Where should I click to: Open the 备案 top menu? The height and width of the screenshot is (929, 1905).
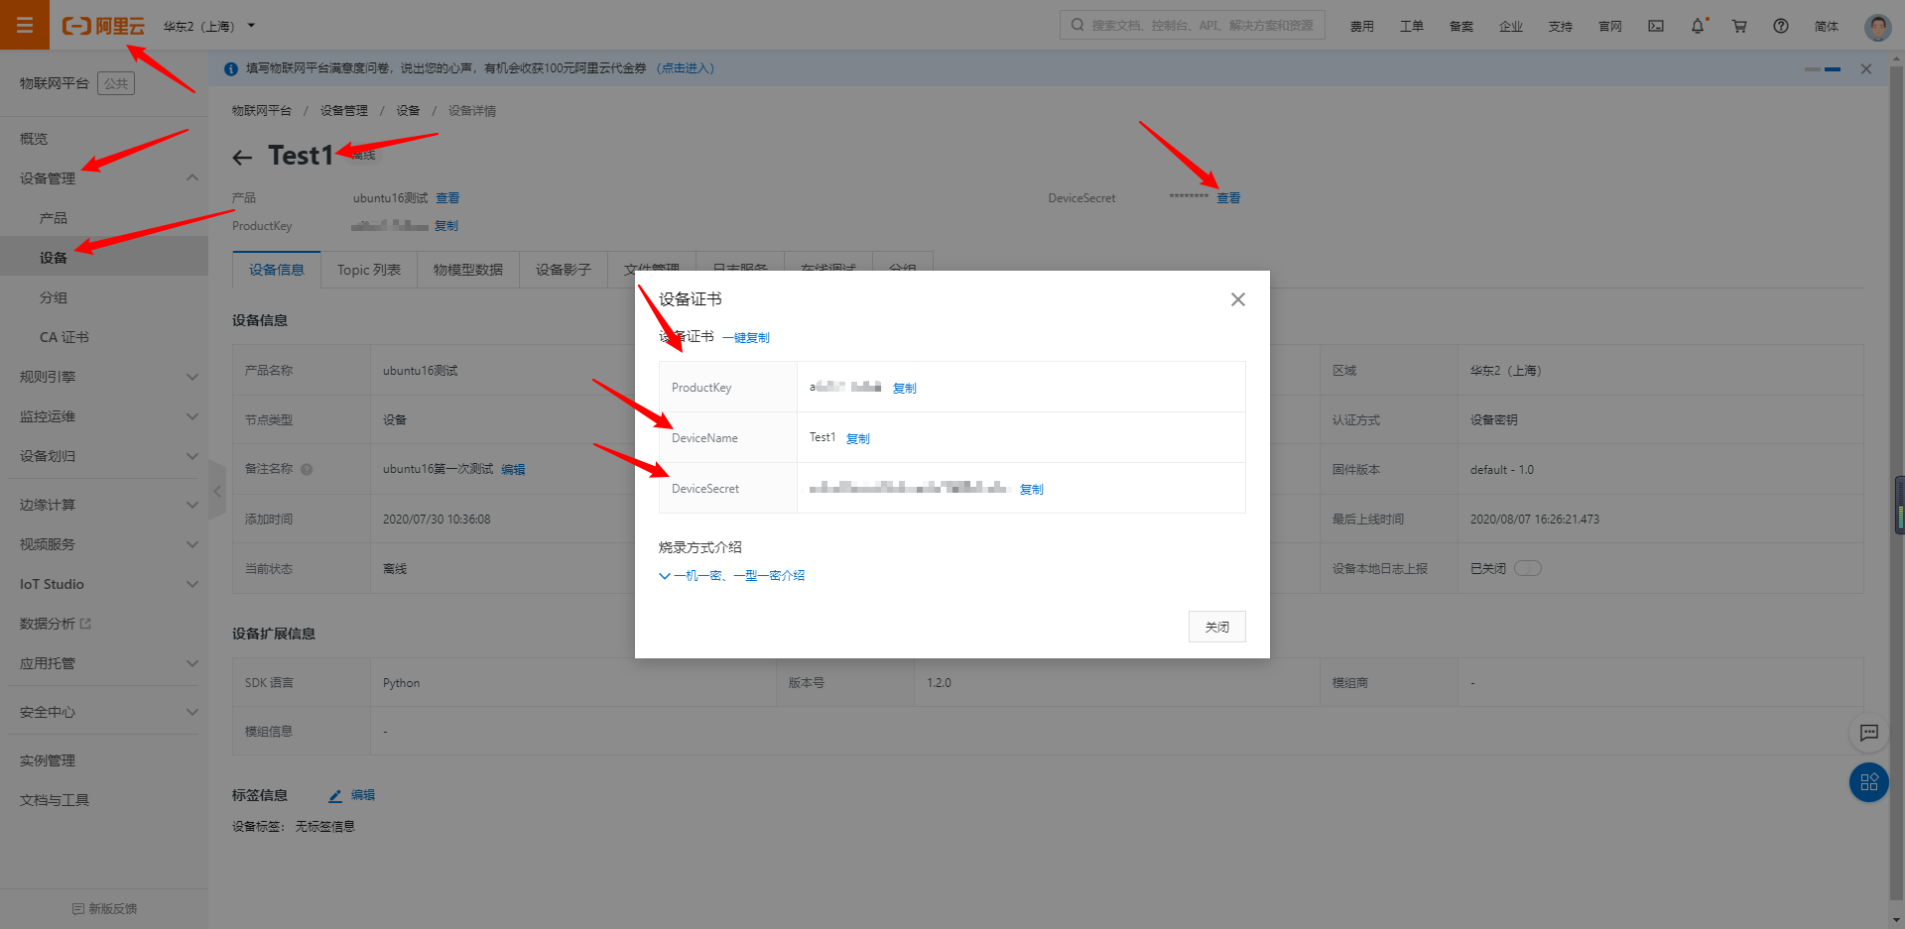pyautogui.click(x=1461, y=27)
